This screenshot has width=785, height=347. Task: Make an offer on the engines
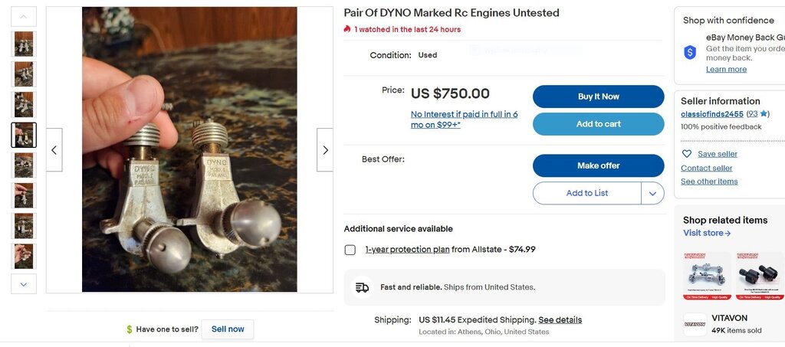pos(598,165)
